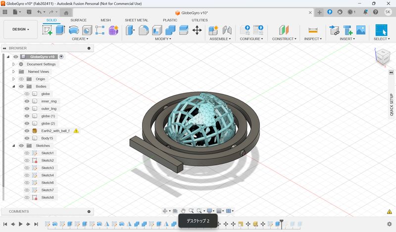
Task: Open the DESIGN workspace dropdown
Action: tap(21, 30)
